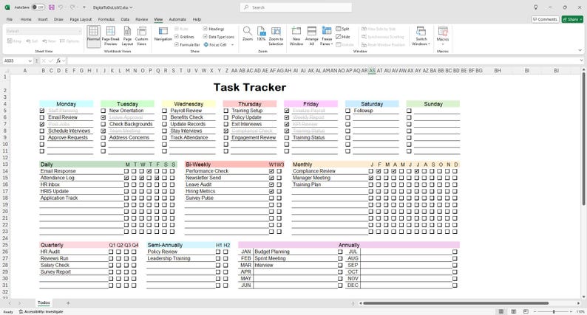This screenshot has width=587, height=315.
Task: Switch to Page Layout workbook view
Action: click(x=127, y=36)
